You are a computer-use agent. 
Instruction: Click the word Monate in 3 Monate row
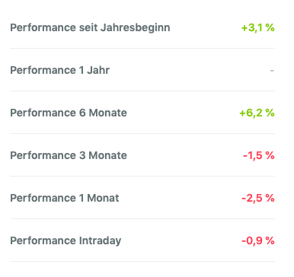(108, 155)
